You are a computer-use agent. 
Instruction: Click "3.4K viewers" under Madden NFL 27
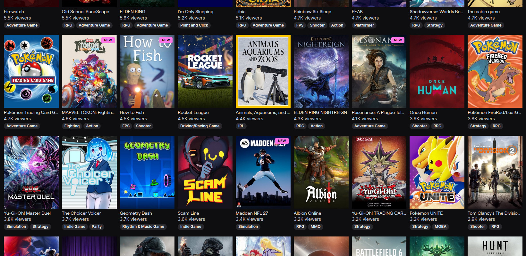coord(250,219)
